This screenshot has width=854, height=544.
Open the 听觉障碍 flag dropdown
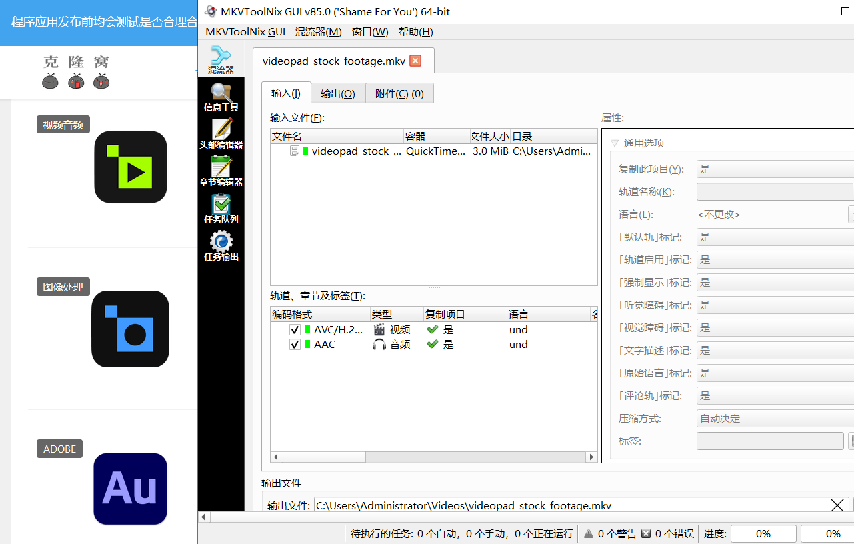775,305
